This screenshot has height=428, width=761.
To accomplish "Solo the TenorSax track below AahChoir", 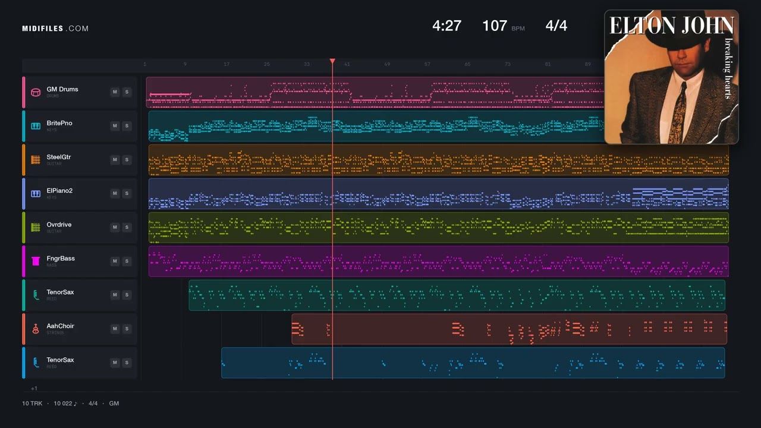I will (x=127, y=363).
